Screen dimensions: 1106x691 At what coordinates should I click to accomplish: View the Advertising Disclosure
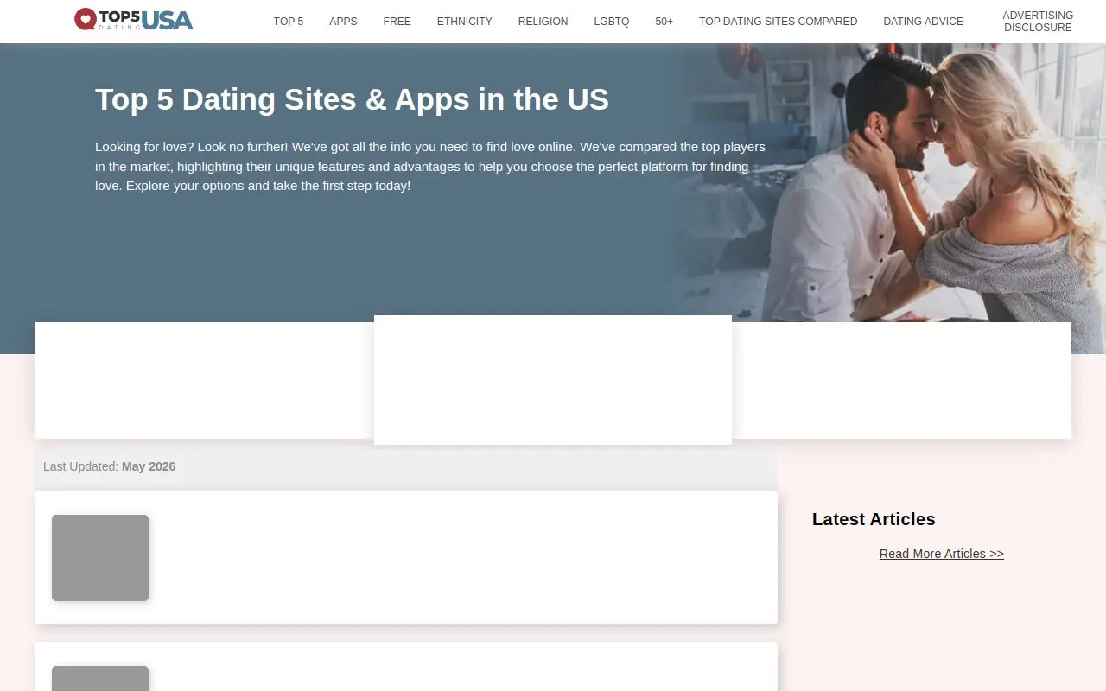tap(1038, 22)
